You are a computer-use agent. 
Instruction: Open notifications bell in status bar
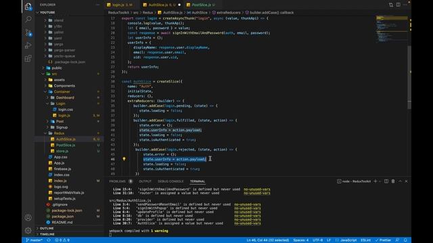pyautogui.click(x=405, y=240)
